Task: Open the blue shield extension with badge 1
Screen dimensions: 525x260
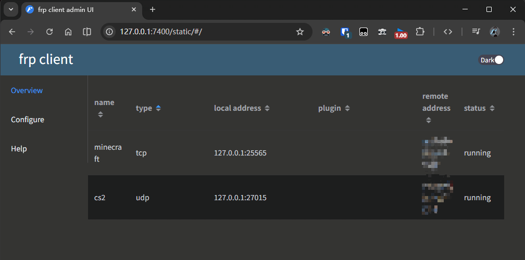Action: pyautogui.click(x=345, y=32)
